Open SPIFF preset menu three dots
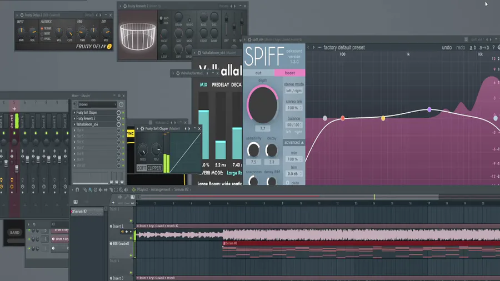The height and width of the screenshot is (281, 500). pyautogui.click(x=319, y=47)
